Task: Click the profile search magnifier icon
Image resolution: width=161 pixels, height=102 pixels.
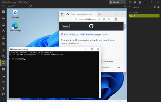Action: coord(154,7)
